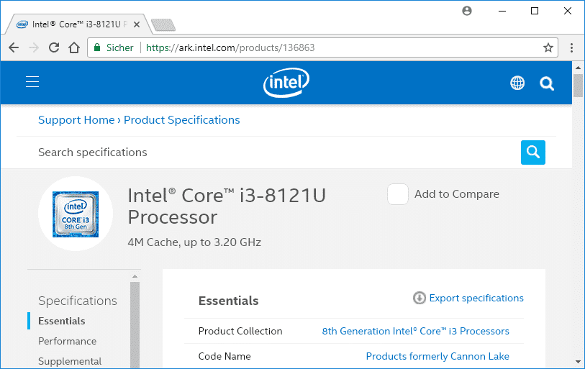Click the Intel logo in the header
The width and height of the screenshot is (585, 369).
tap(286, 83)
